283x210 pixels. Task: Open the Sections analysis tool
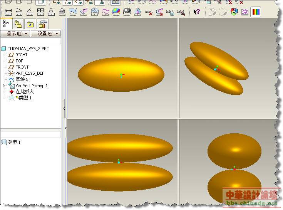pos(95,12)
